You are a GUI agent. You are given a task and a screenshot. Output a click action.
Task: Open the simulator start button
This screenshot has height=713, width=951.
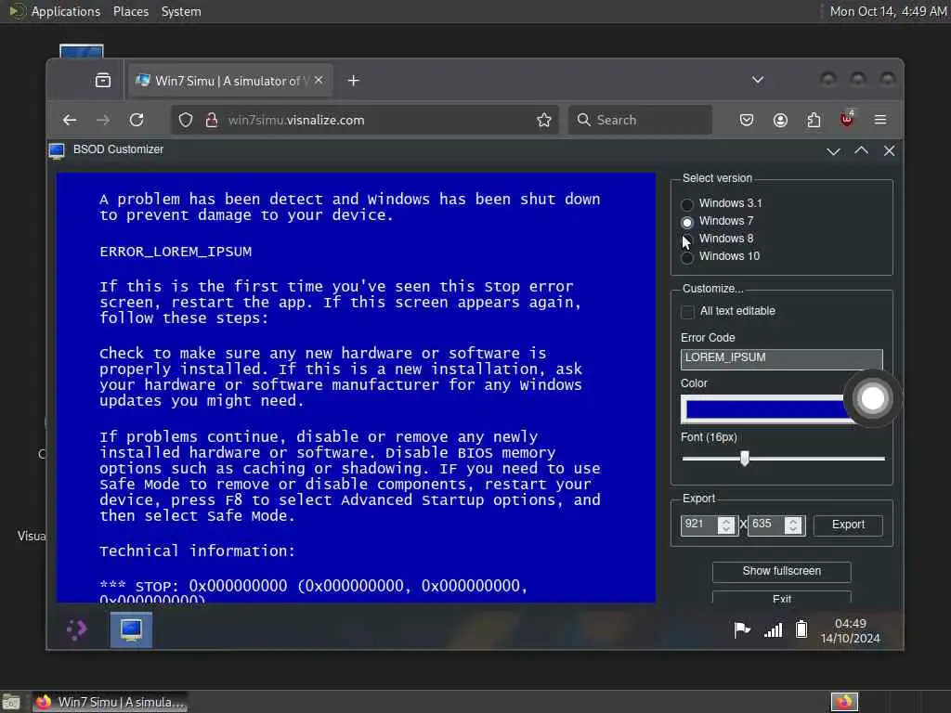pos(77,630)
